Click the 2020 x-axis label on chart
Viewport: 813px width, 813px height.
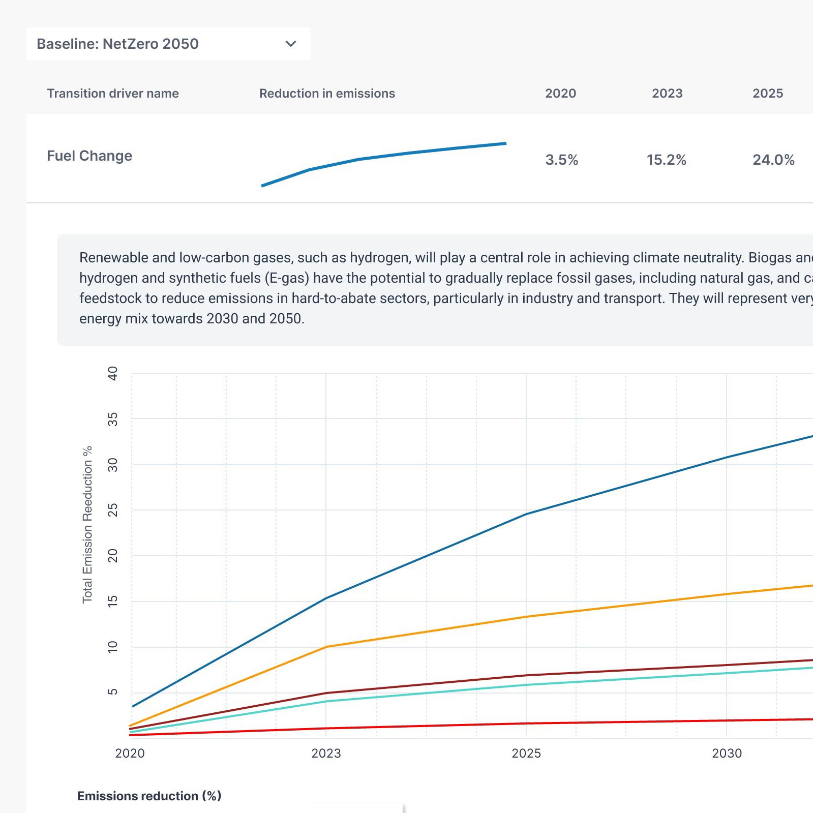[x=130, y=753]
